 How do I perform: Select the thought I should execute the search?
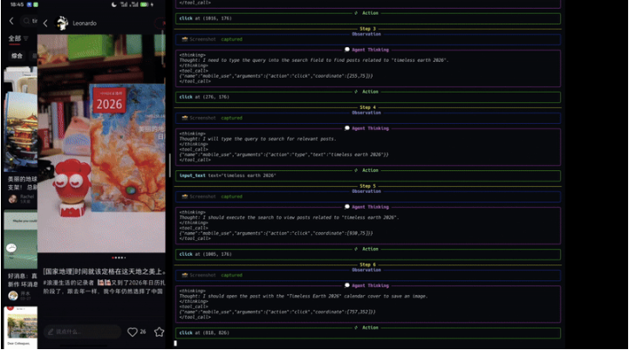tap(289, 217)
